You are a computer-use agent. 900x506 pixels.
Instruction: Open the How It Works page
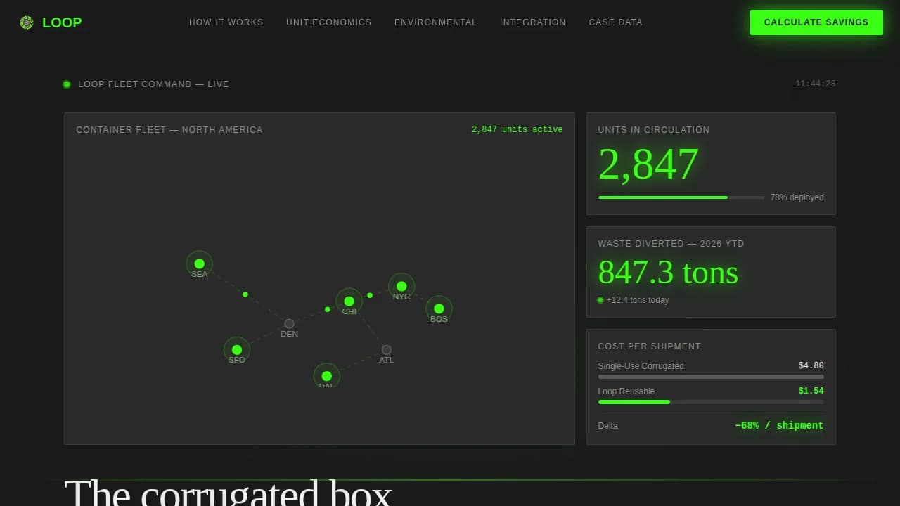click(x=226, y=22)
